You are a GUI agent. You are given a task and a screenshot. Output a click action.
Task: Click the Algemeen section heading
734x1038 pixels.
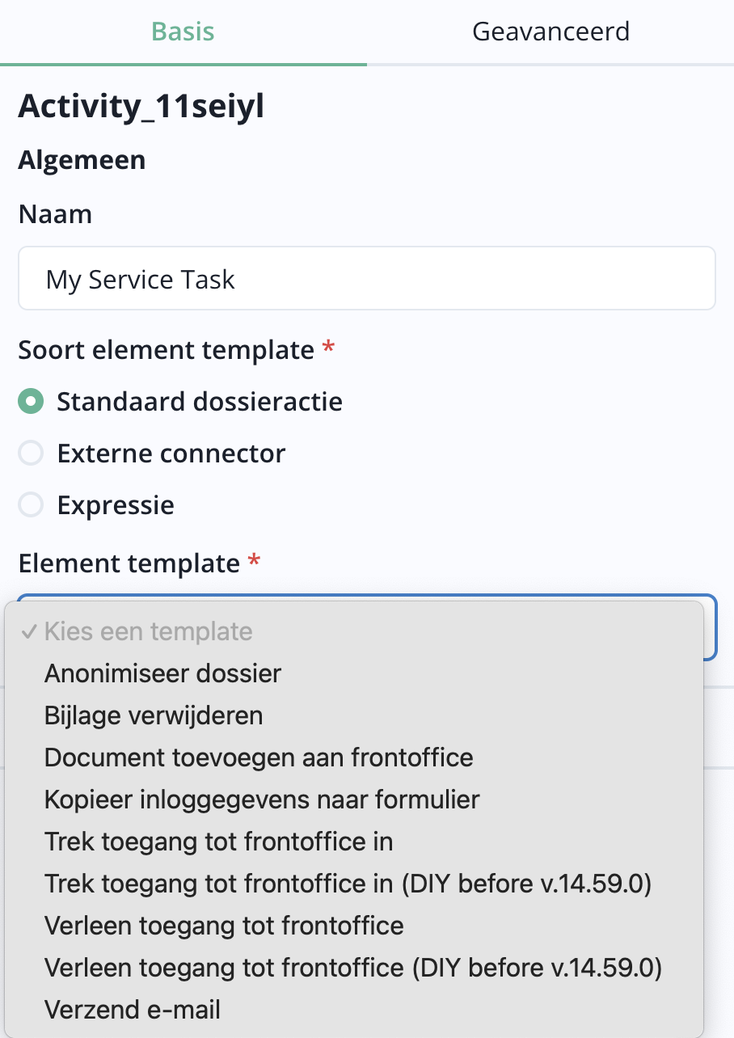[x=82, y=159]
